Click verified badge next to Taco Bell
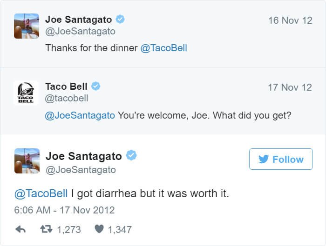This screenshot has height=246, width=326. 95,86
